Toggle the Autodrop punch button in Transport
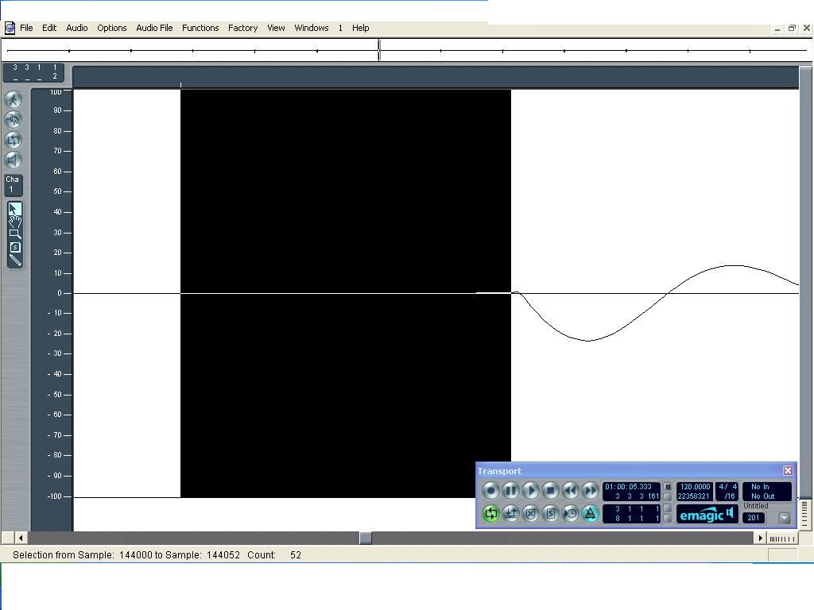This screenshot has height=610, width=814. coord(510,514)
